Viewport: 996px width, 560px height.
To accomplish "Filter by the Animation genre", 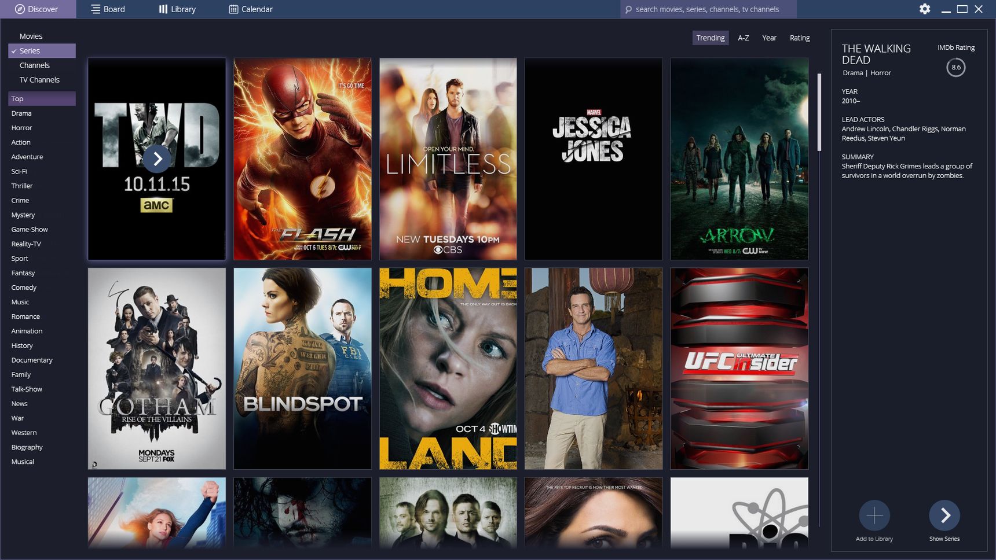I will [27, 331].
